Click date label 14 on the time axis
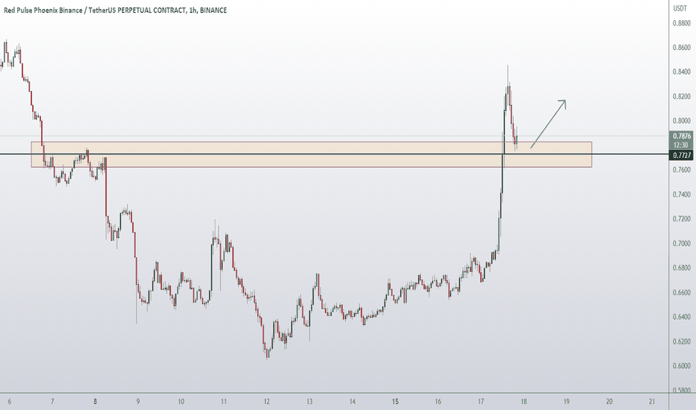 352,402
